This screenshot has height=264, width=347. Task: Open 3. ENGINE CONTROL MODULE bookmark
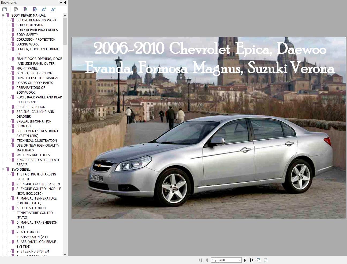[x=39, y=191]
